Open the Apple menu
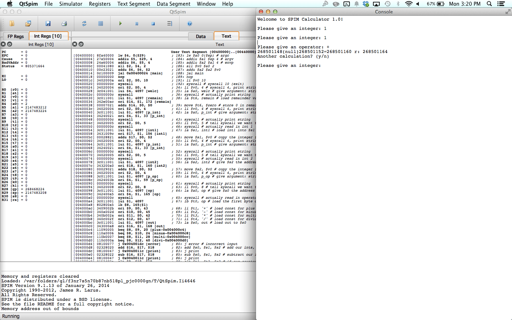The height and width of the screenshot is (320, 512). point(10,4)
